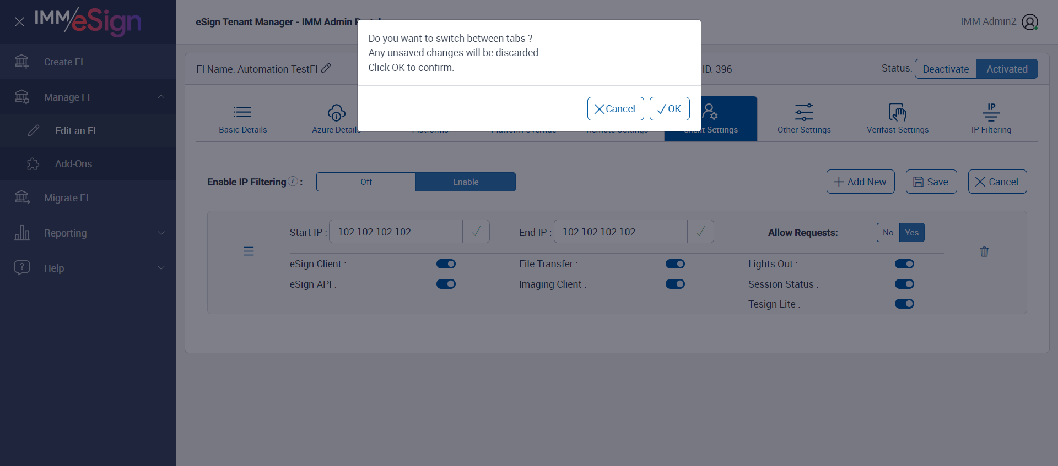The width and height of the screenshot is (1058, 466).
Task: Click the Add New button
Action: pyautogui.click(x=860, y=182)
